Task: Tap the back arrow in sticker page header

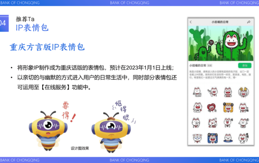Action: (191, 22)
